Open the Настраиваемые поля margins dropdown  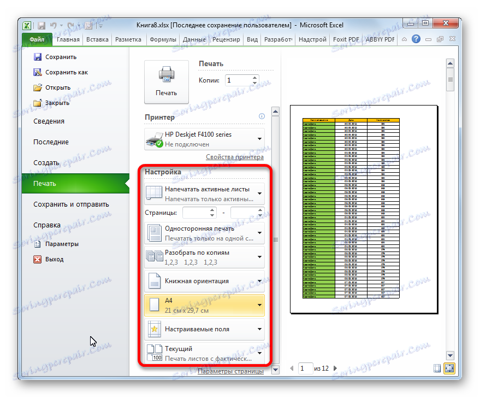[x=204, y=329]
